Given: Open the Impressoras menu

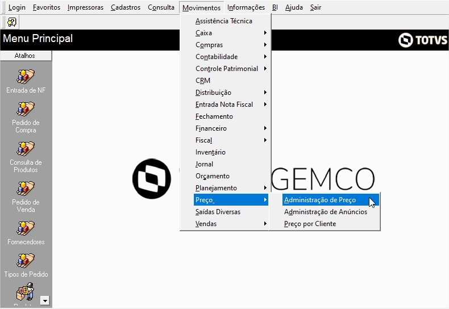Looking at the screenshot, I should point(85,7).
